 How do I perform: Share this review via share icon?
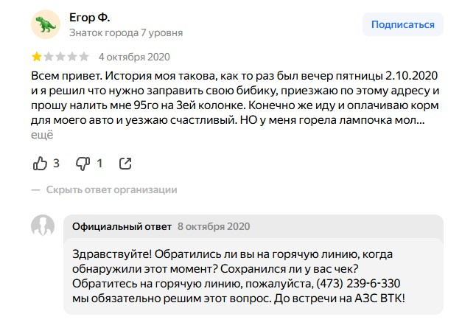125,163
